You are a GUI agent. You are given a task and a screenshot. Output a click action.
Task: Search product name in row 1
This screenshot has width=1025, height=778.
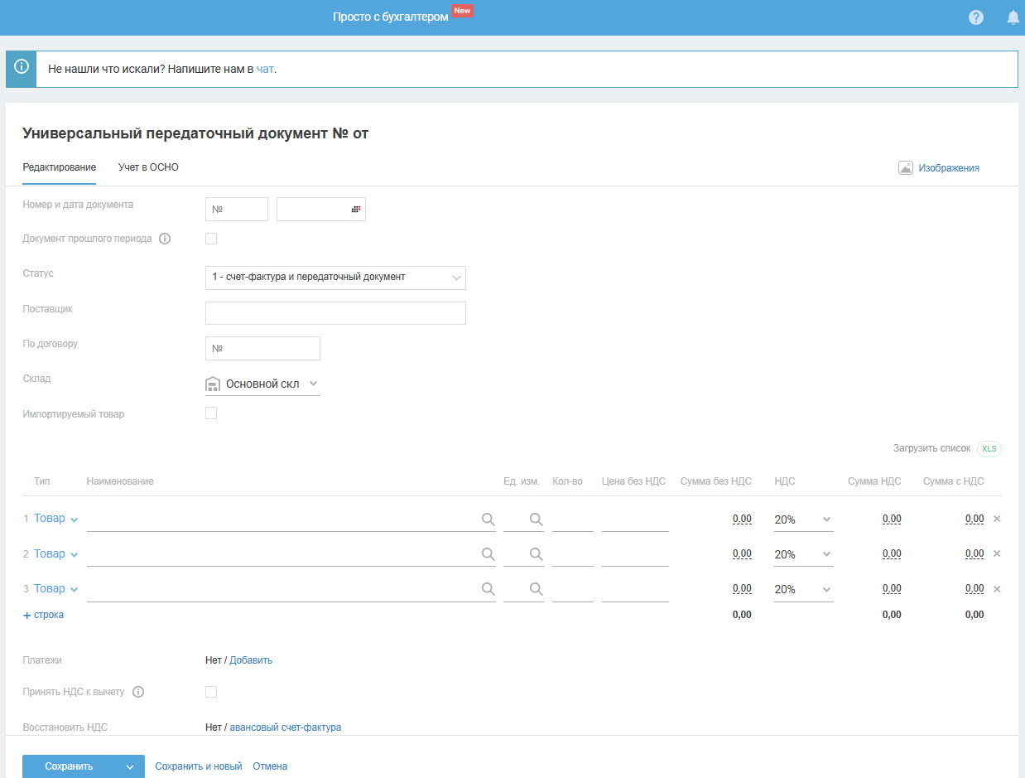pyautogui.click(x=488, y=519)
